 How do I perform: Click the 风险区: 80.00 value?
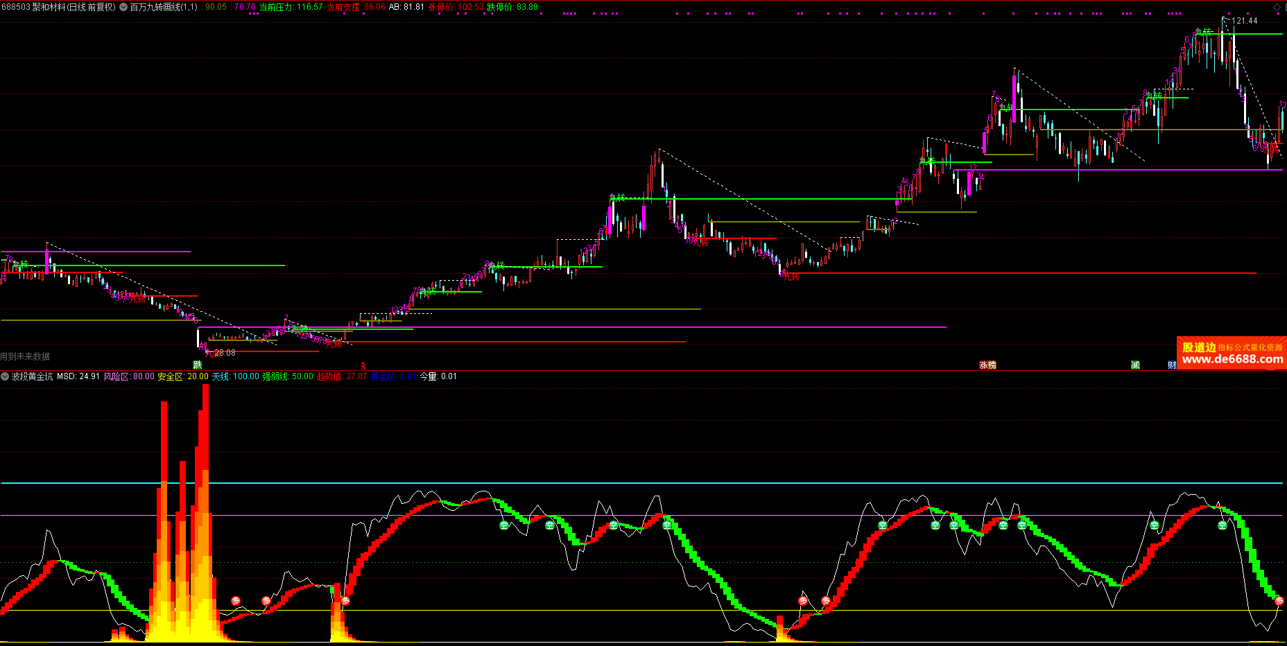pyautogui.click(x=129, y=376)
